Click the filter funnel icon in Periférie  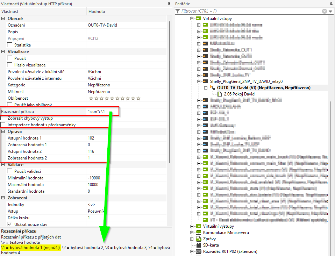(x=178, y=11)
